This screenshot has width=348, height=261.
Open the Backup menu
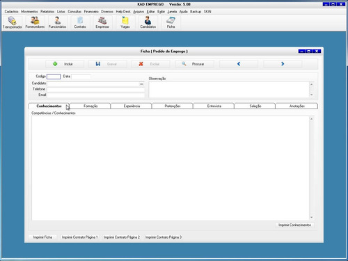coord(196,12)
